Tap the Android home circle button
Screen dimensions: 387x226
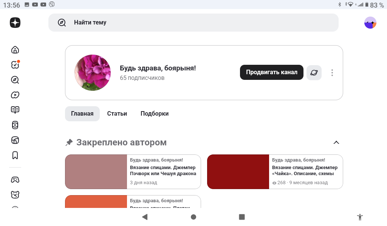point(193,217)
